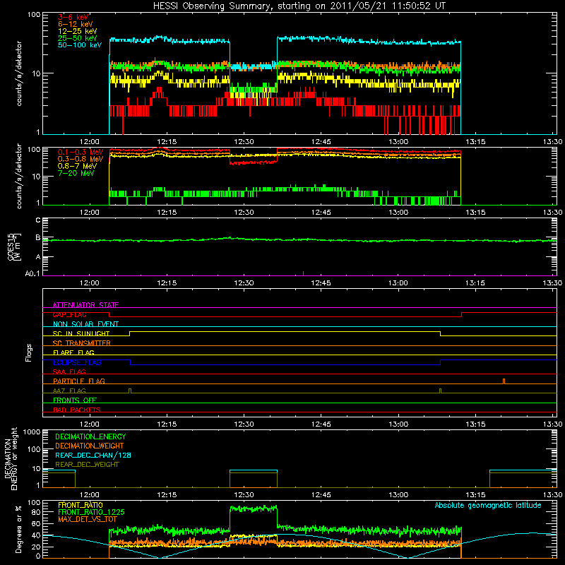Click the green "25-50 keV" legend label
This screenshot has width=565, height=565.
(x=78, y=38)
